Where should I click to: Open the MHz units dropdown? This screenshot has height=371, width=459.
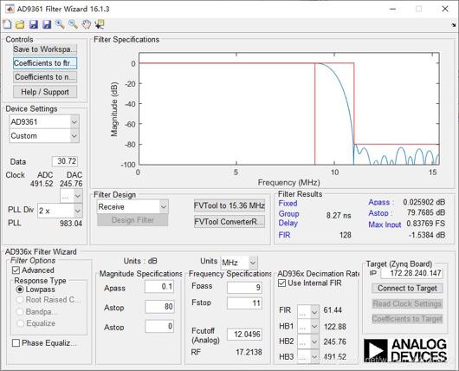pyautogui.click(x=239, y=263)
